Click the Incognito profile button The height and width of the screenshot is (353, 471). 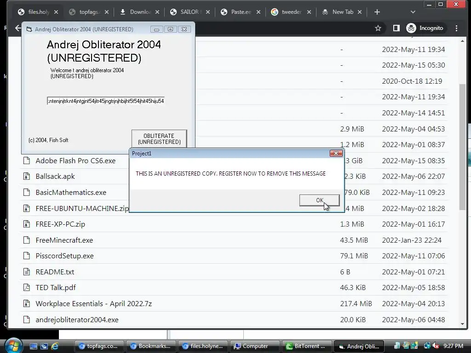425,28
